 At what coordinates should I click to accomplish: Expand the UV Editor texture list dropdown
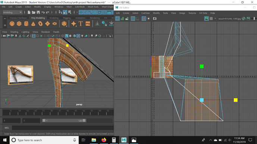[x=215, y=19]
